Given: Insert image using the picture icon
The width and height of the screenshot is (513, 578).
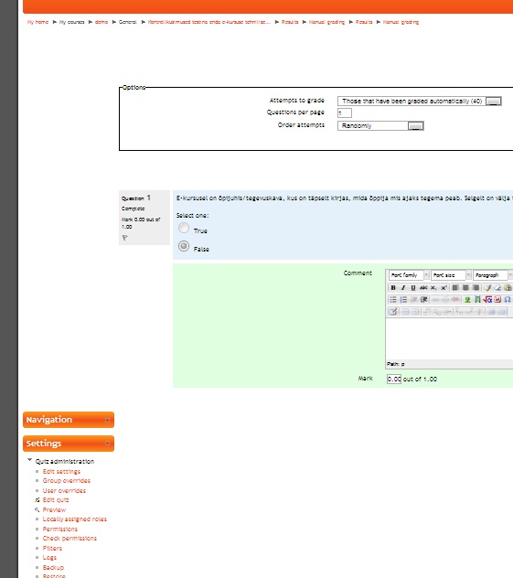Looking at the screenshot, I should 467,300.
